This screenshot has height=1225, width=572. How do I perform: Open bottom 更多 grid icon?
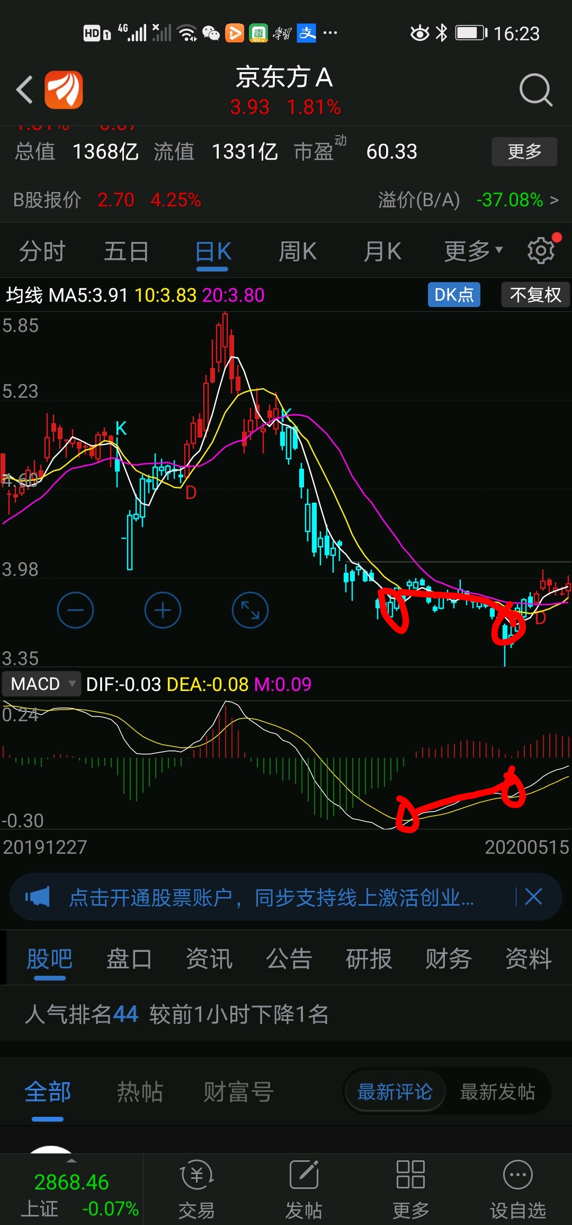[x=410, y=1190]
